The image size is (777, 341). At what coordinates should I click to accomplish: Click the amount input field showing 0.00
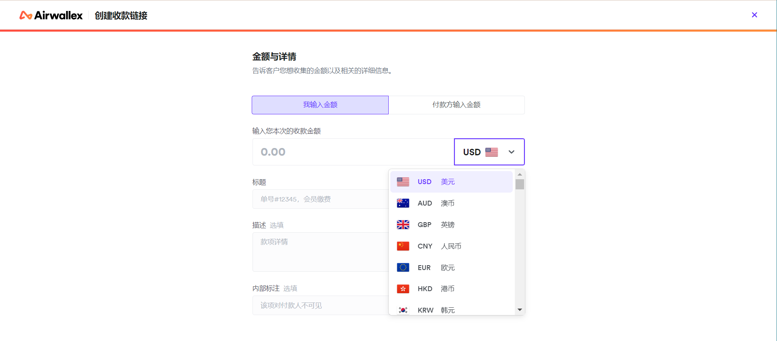point(353,152)
